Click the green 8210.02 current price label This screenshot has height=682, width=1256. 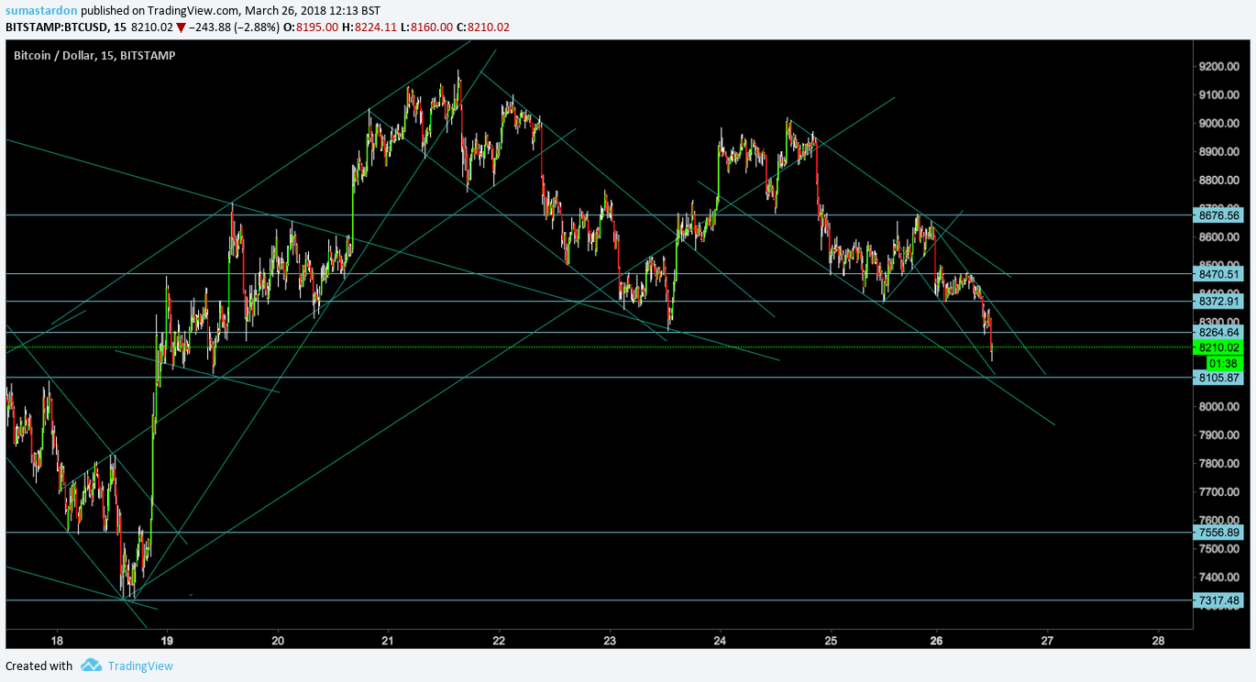tap(1218, 347)
